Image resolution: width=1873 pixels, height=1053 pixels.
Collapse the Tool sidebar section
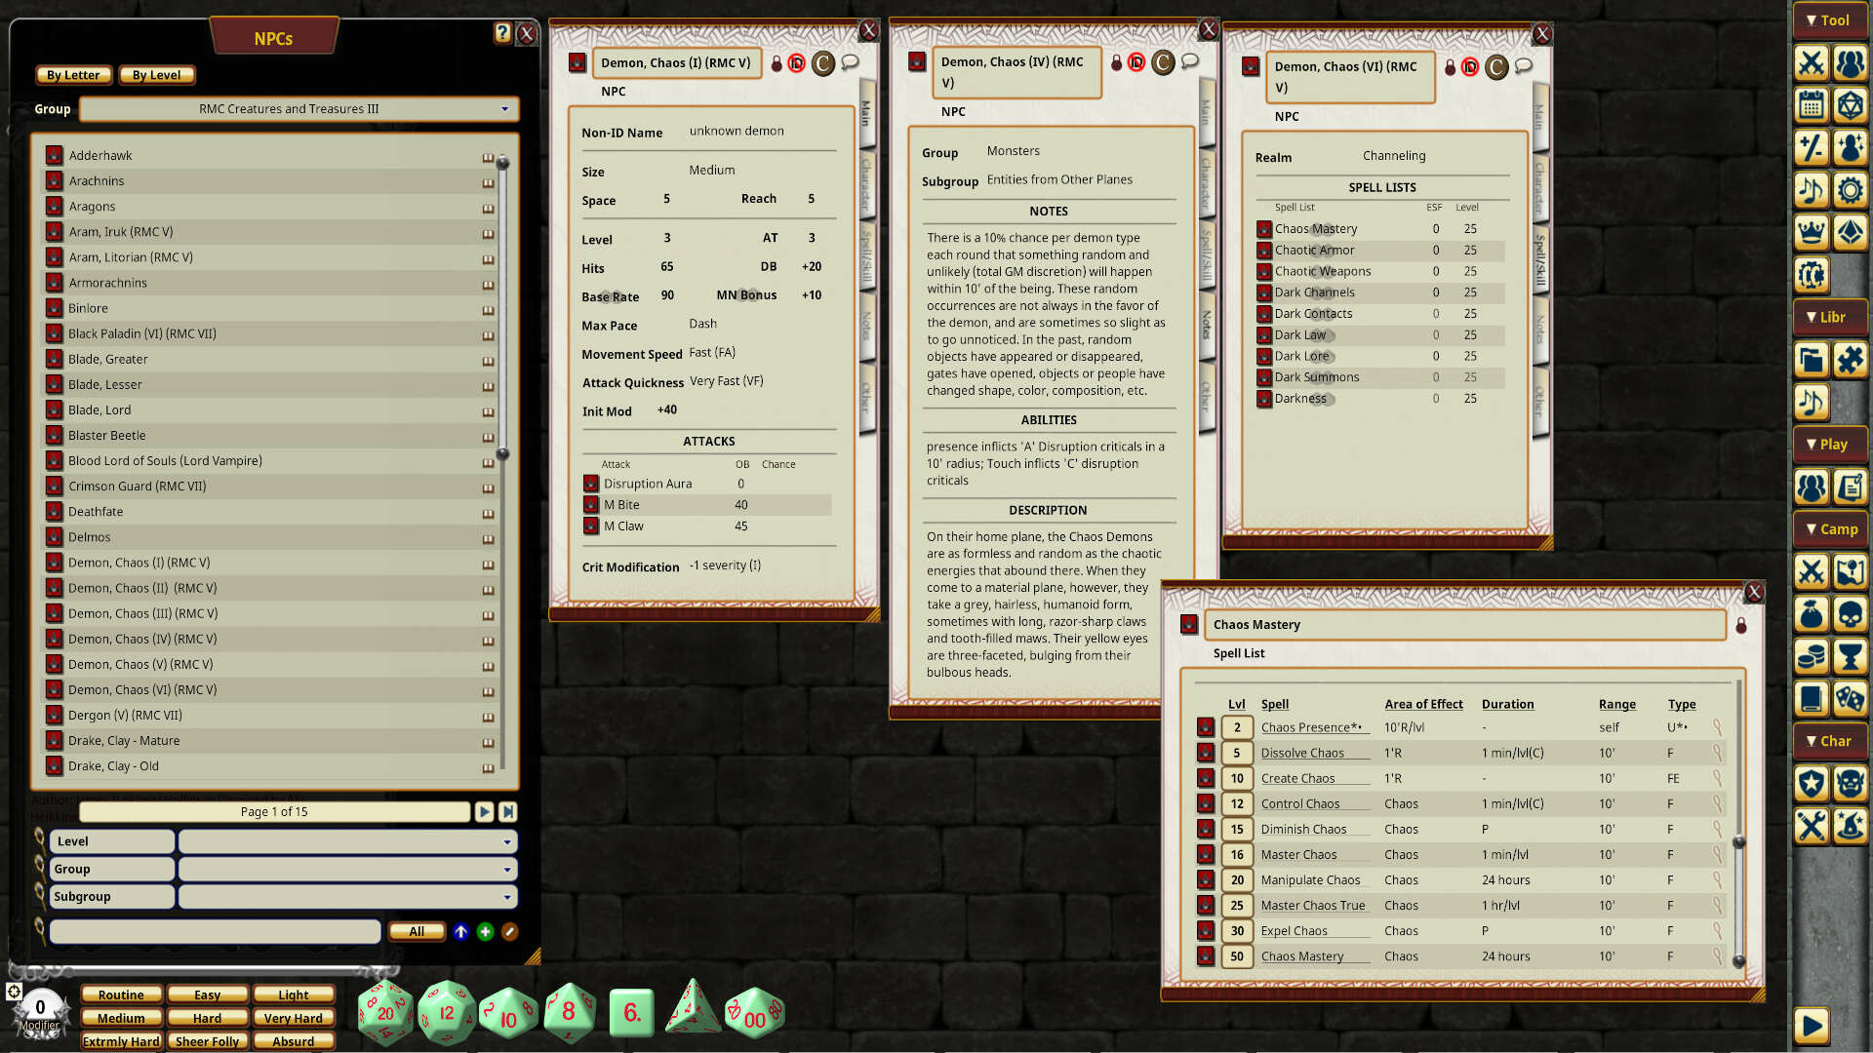pyautogui.click(x=1830, y=19)
